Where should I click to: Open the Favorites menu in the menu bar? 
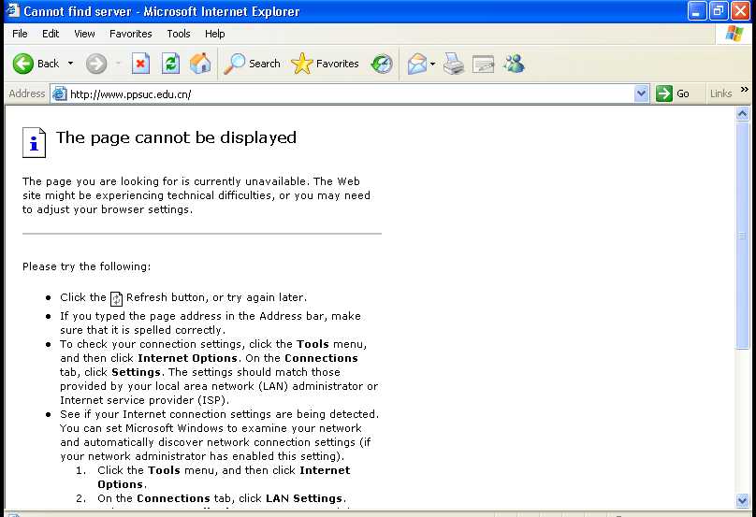pyautogui.click(x=131, y=34)
